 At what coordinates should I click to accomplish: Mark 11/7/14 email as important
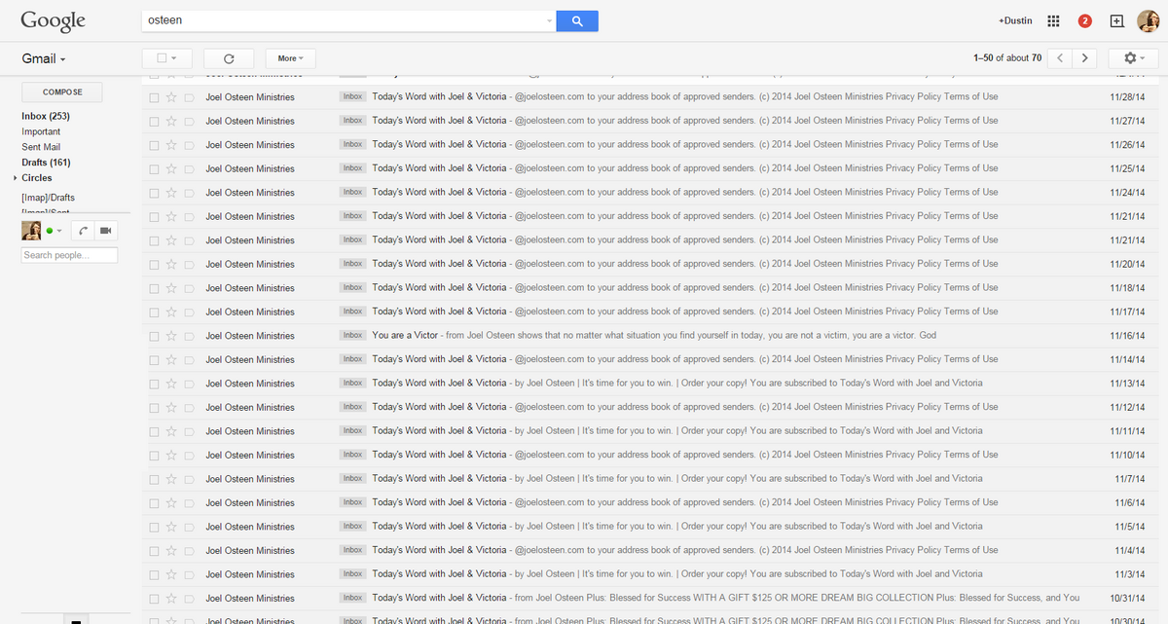(x=189, y=479)
